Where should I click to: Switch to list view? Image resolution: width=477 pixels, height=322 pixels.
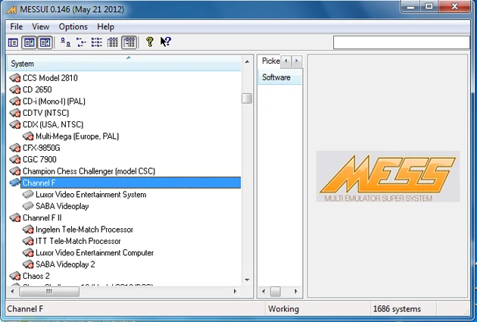97,42
